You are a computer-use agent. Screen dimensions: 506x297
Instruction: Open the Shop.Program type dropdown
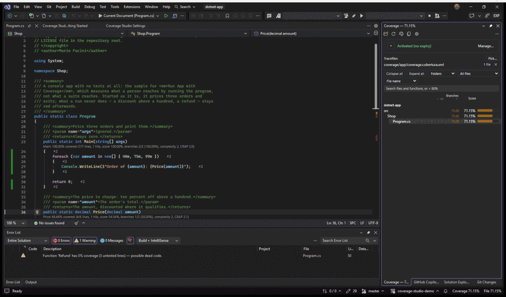(x=188, y=33)
